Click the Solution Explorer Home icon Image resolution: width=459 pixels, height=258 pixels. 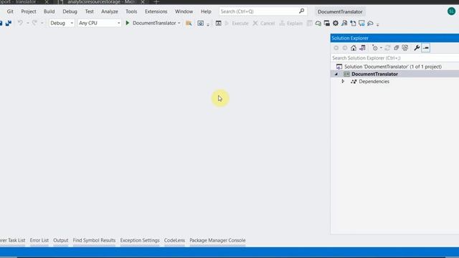point(354,48)
